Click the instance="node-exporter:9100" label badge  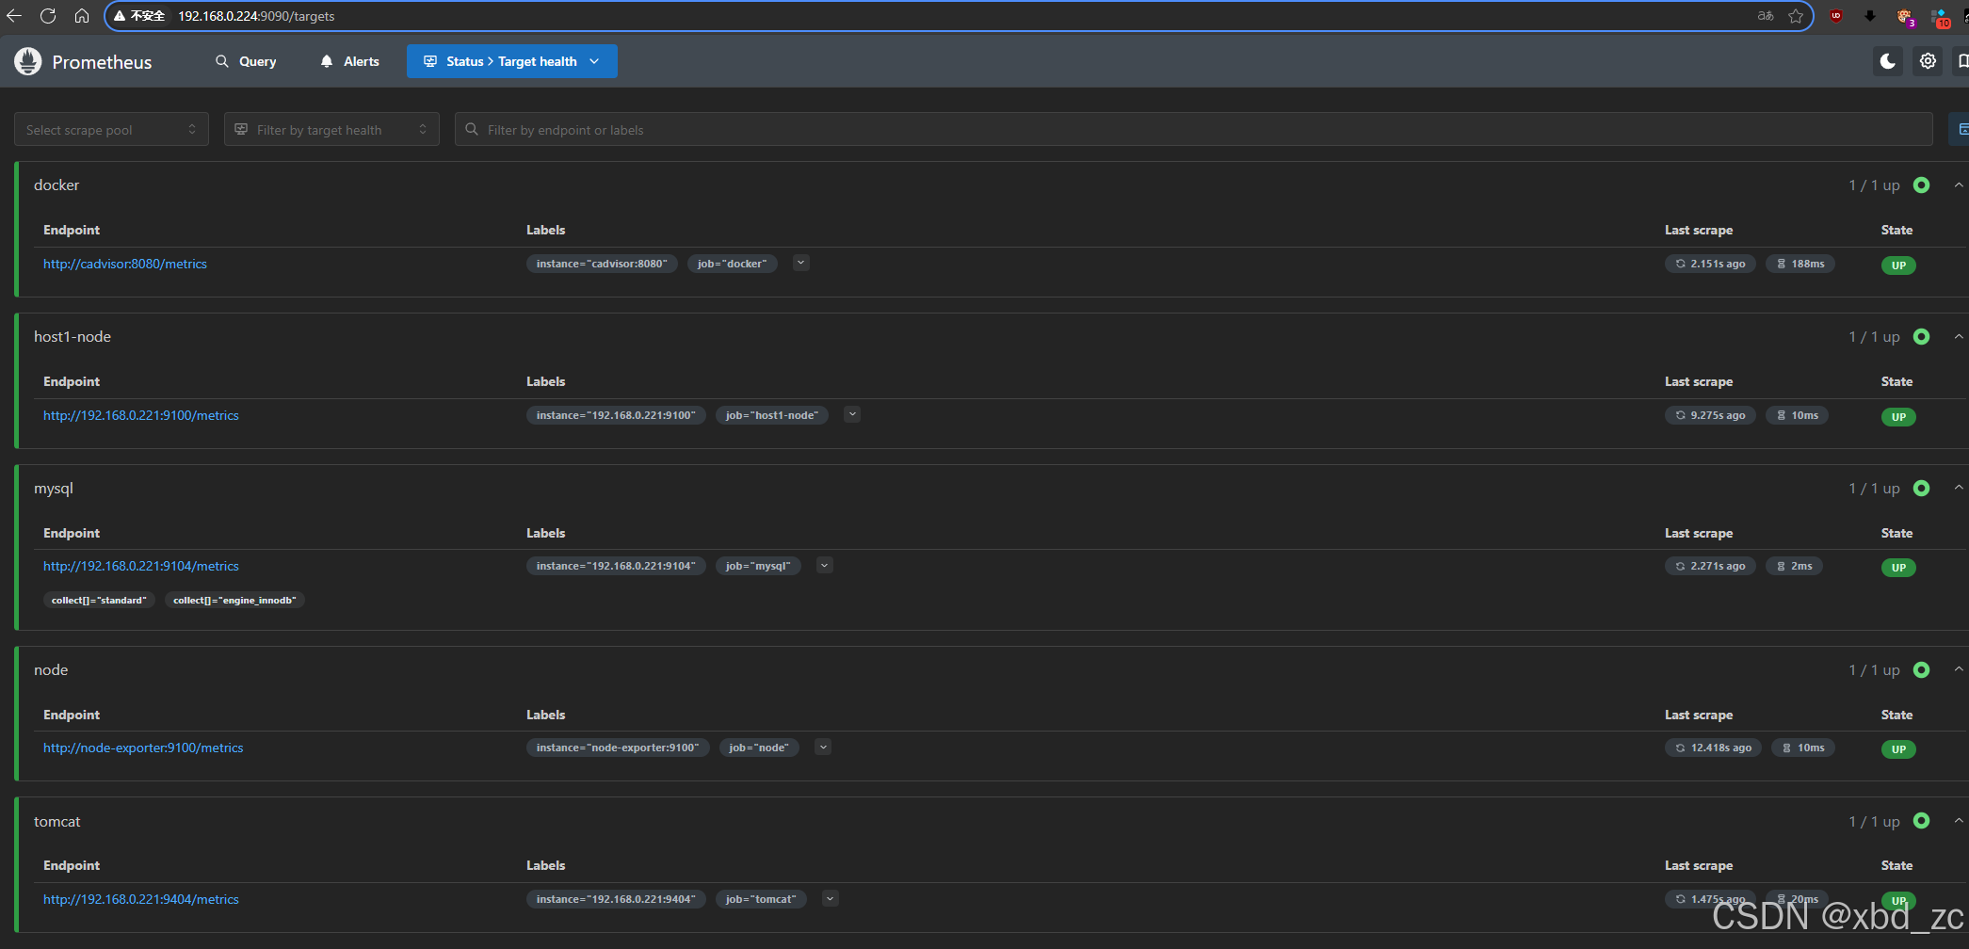[618, 748]
